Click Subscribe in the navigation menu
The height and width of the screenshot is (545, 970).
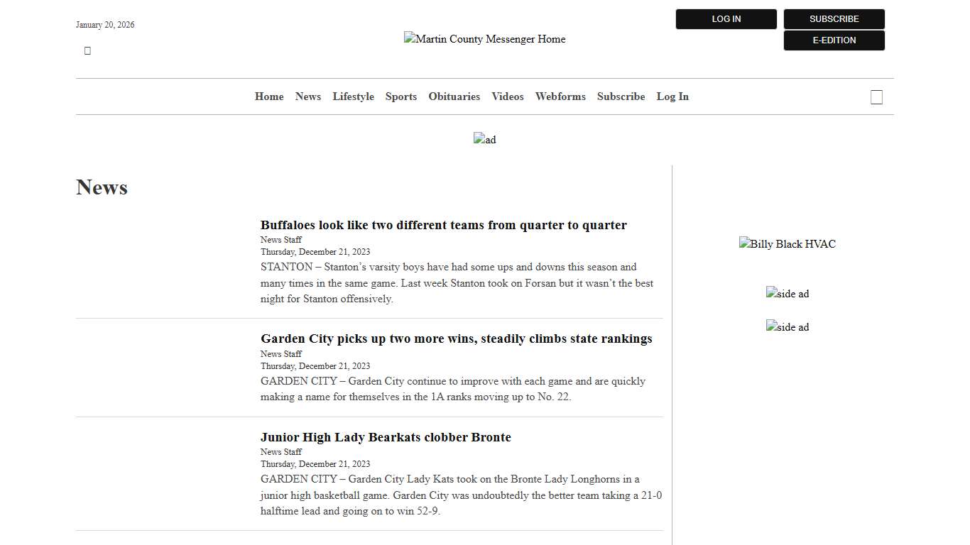coord(621,97)
